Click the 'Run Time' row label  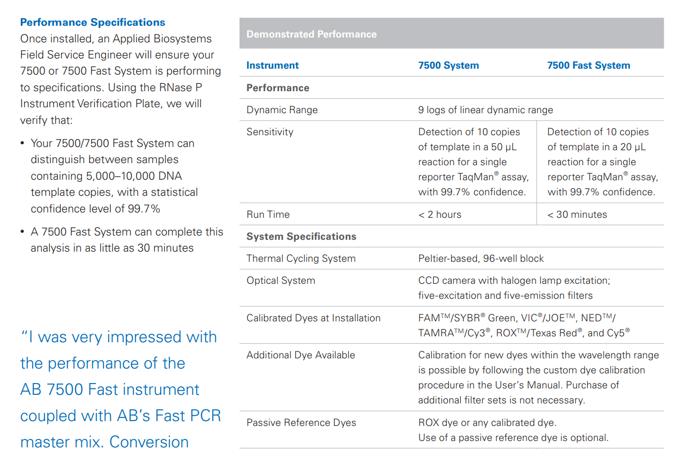[268, 215]
